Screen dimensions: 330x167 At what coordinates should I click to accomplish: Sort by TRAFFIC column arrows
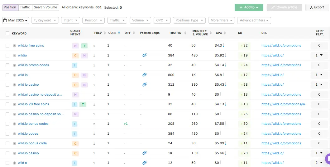tap(185, 33)
